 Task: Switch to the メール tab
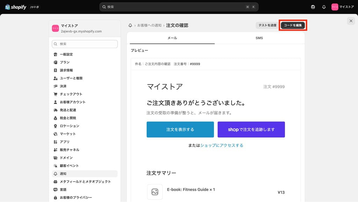[x=172, y=38]
